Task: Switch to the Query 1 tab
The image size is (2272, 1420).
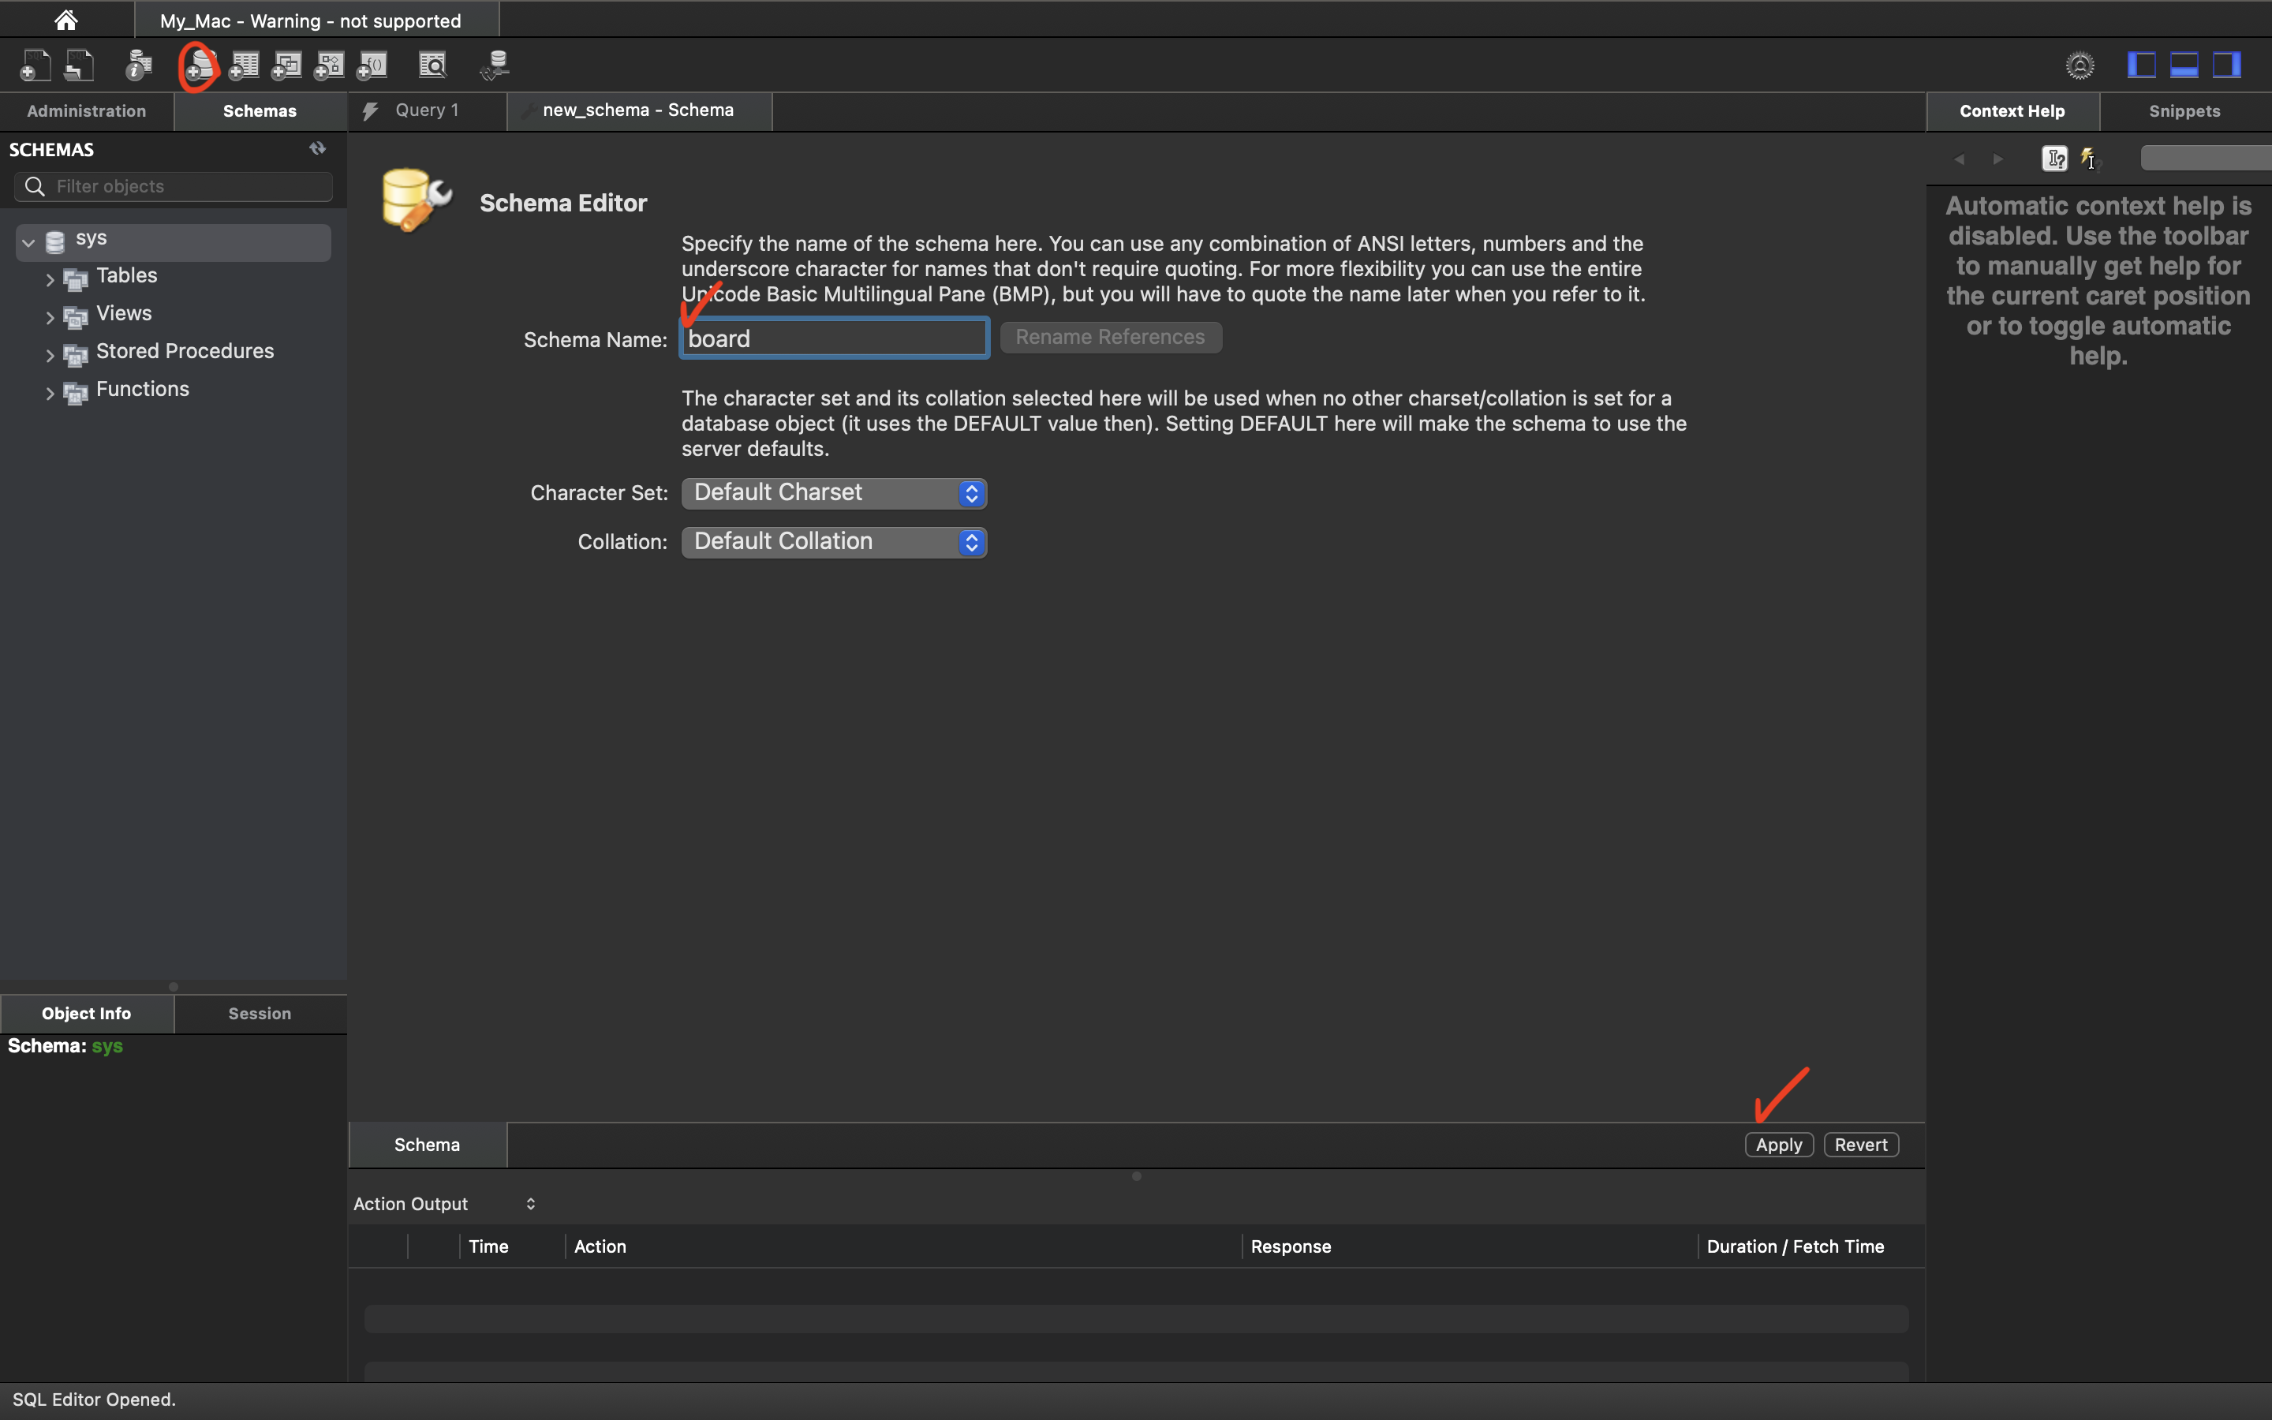Action: [426, 110]
